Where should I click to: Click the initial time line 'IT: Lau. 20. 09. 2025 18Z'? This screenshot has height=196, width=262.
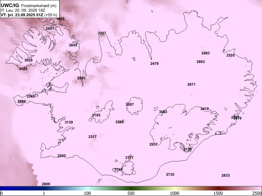click(x=23, y=10)
